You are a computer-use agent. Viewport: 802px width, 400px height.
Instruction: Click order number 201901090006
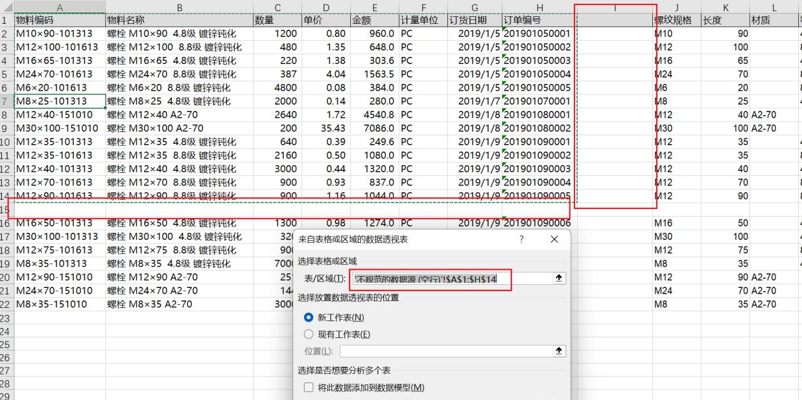(539, 223)
